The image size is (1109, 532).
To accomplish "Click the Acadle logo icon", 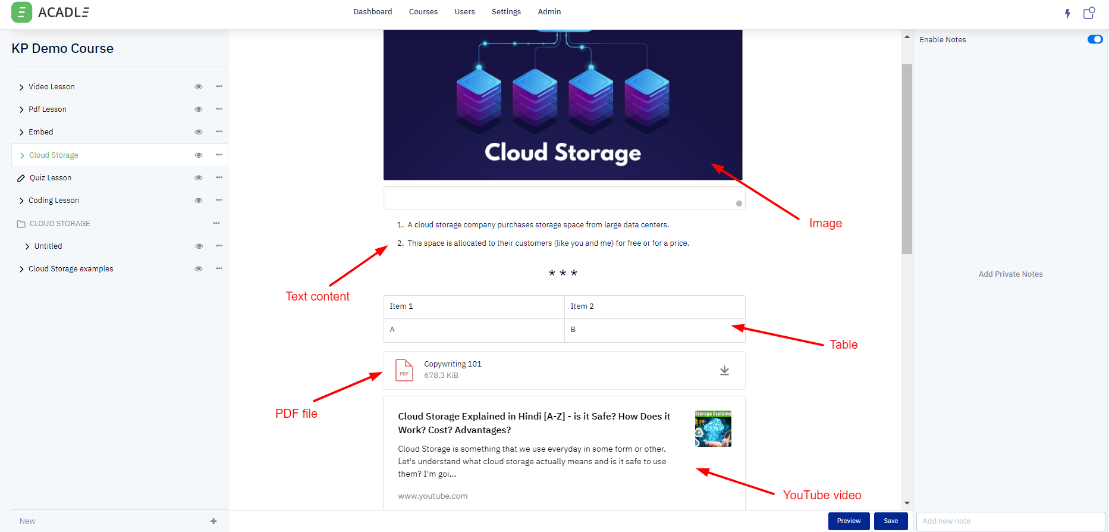I will pyautogui.click(x=21, y=12).
